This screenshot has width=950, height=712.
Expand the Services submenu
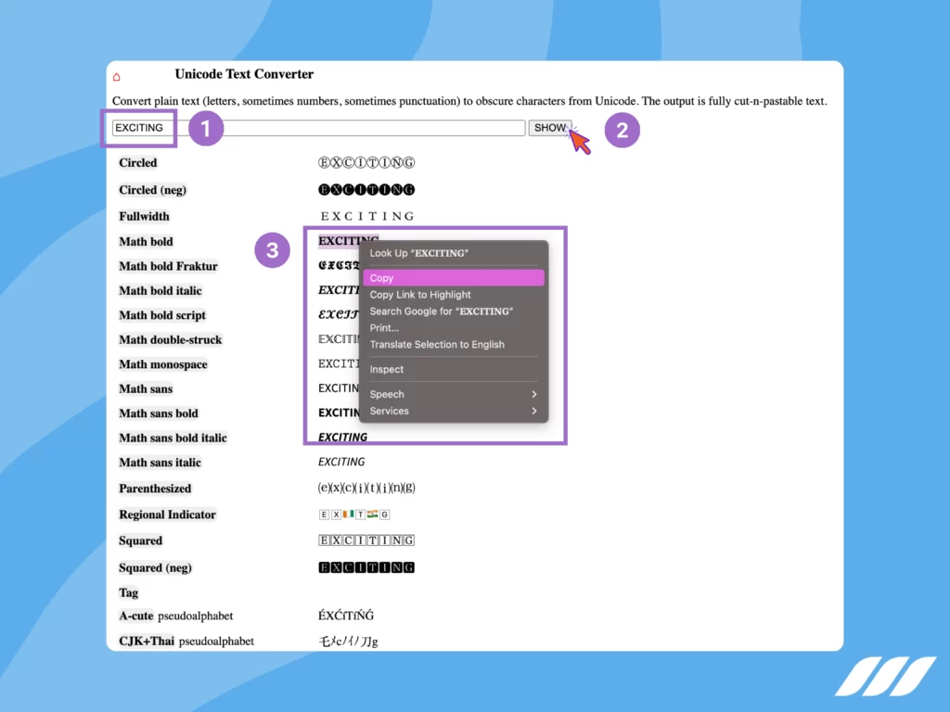(453, 411)
